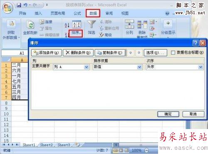Split text with 分列 icon
Viewport: 208px width, 154px height.
(x=129, y=27)
